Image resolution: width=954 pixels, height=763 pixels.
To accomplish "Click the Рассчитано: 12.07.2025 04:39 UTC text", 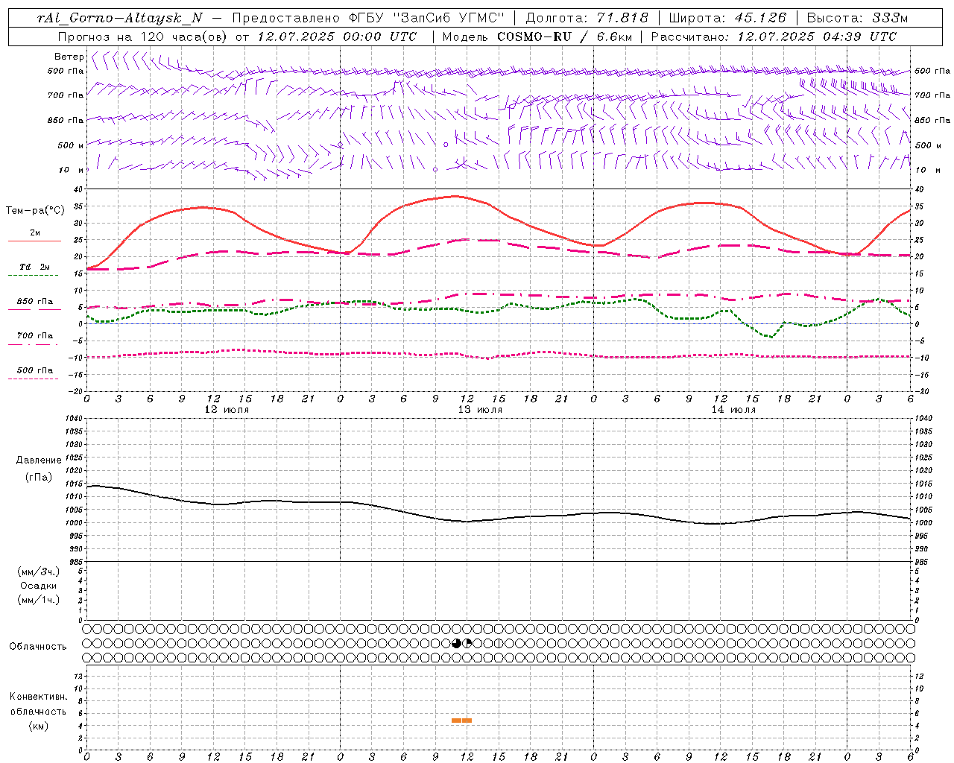I will pos(774,37).
